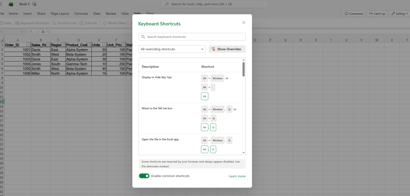Click the Show Overrides button
This screenshot has width=410, height=196.
point(227,49)
